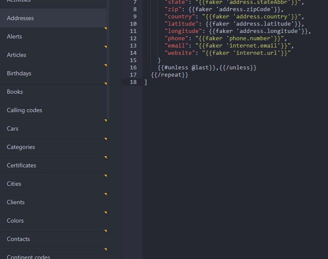Click the sidebar vertical scrollbar thumb
328x259 pixels.
(x=108, y=60)
